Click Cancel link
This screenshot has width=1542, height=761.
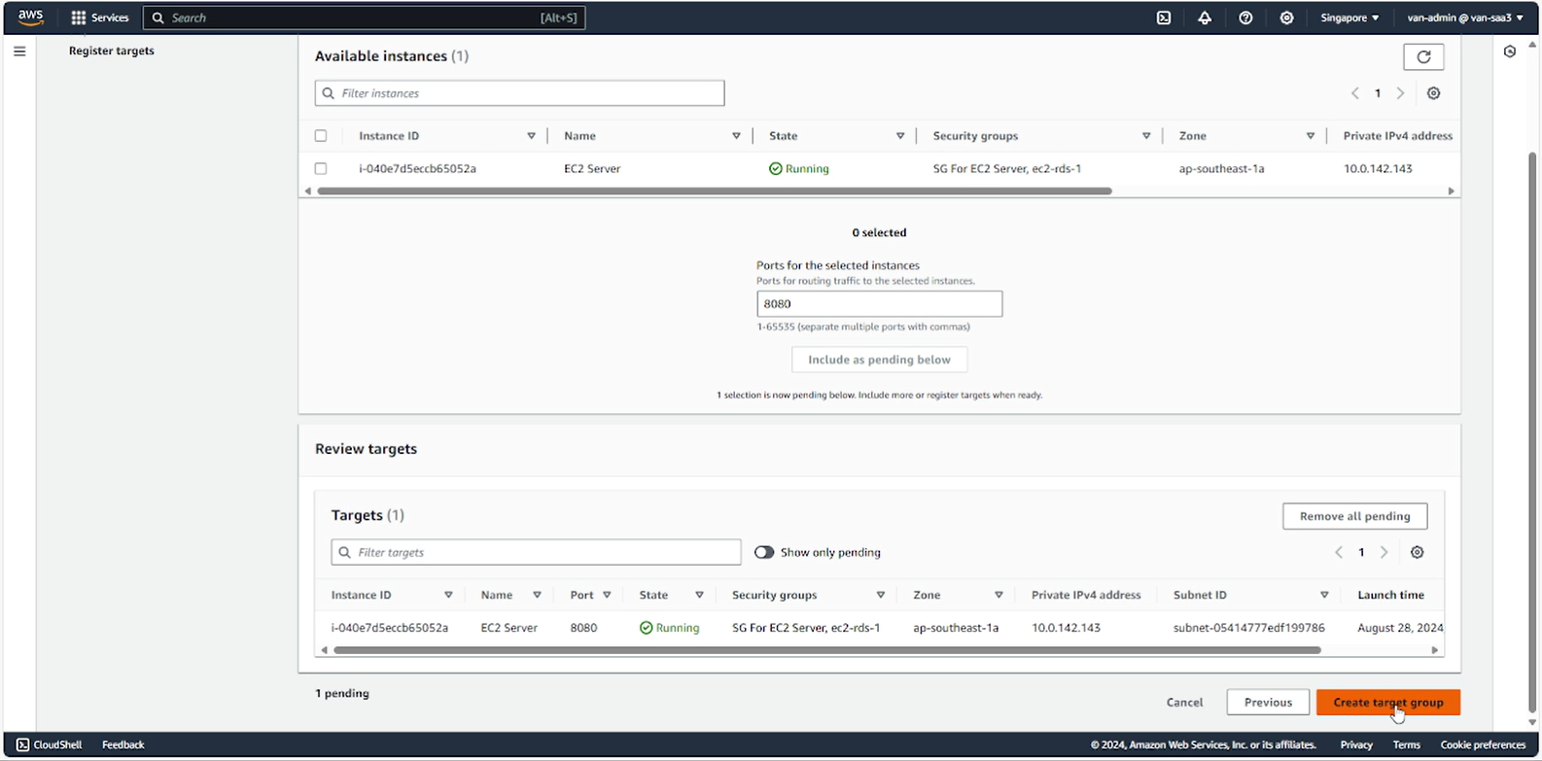pos(1184,702)
